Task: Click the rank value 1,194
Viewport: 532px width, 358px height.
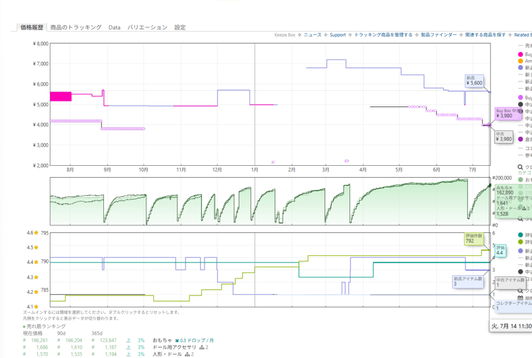Action: [x=111, y=354]
